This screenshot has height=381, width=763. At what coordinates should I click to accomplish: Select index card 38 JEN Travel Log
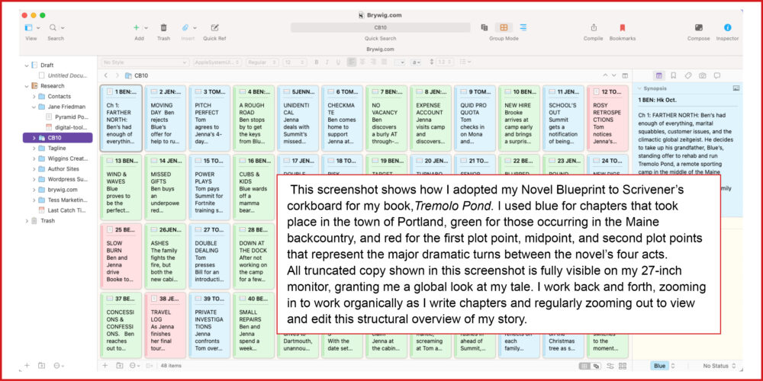[x=165, y=325]
